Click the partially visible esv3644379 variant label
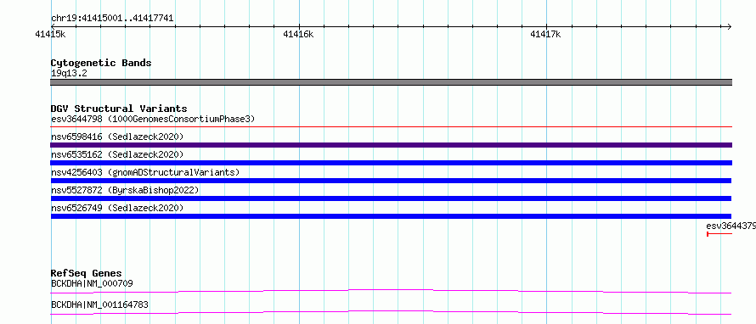 731,226
